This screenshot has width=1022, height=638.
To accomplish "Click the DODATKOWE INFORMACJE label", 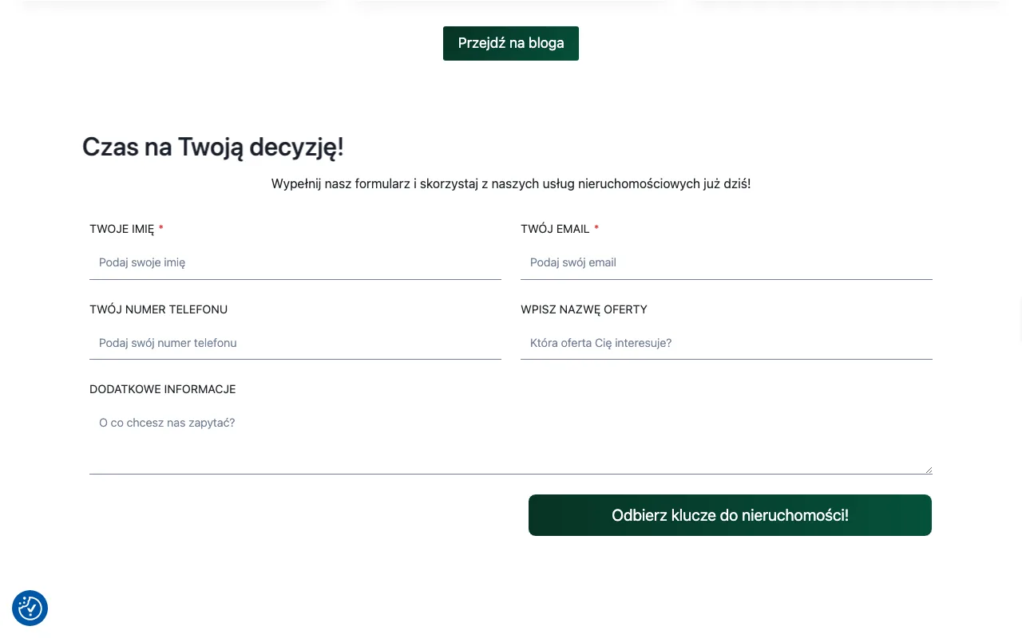I will [x=162, y=389].
